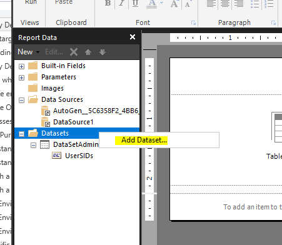Click the Edit... button in Report Data
Viewport: 282px width, 245px height.
point(54,52)
